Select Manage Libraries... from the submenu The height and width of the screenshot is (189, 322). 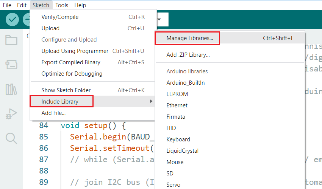(190, 38)
